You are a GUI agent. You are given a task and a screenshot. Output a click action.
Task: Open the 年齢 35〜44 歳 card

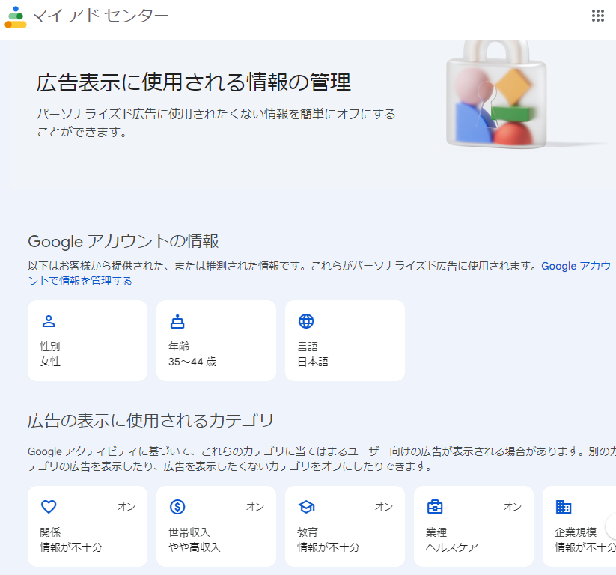216,341
